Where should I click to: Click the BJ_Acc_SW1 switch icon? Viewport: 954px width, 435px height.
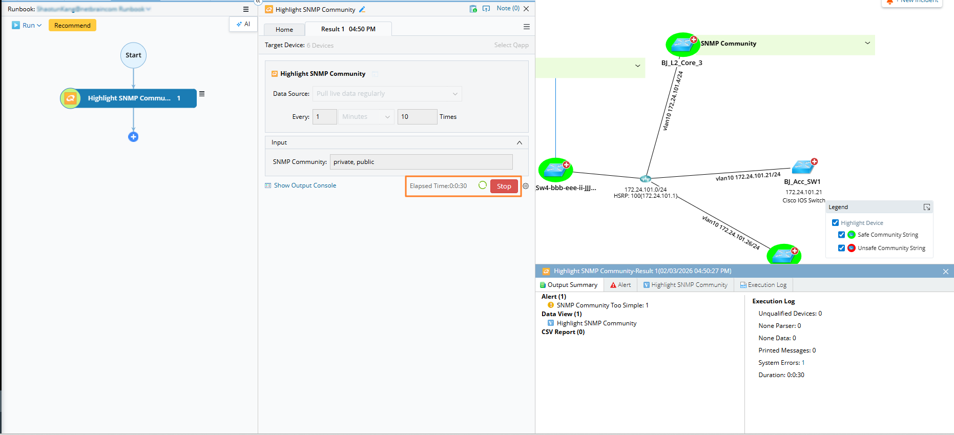(x=803, y=167)
